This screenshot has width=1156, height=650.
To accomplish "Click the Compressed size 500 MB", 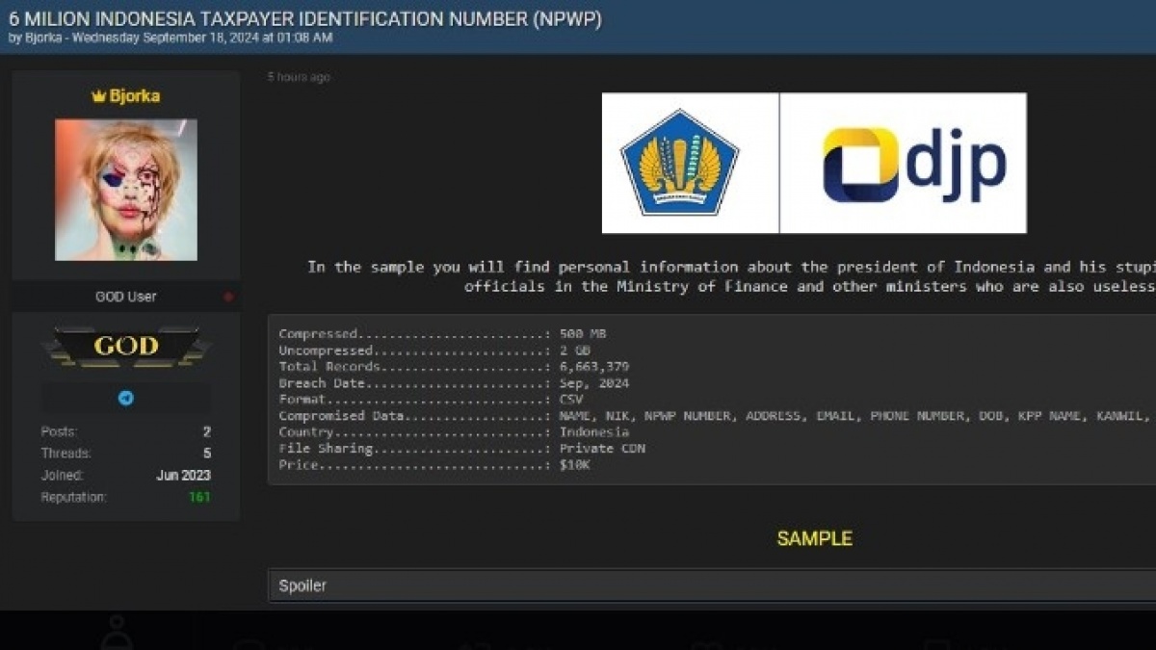I will tap(583, 334).
